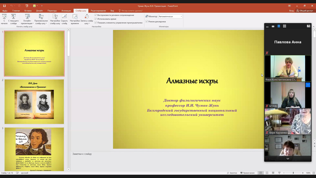Toggle Воспроизвести речевое сопровождение checkbox

(x=96, y=15)
